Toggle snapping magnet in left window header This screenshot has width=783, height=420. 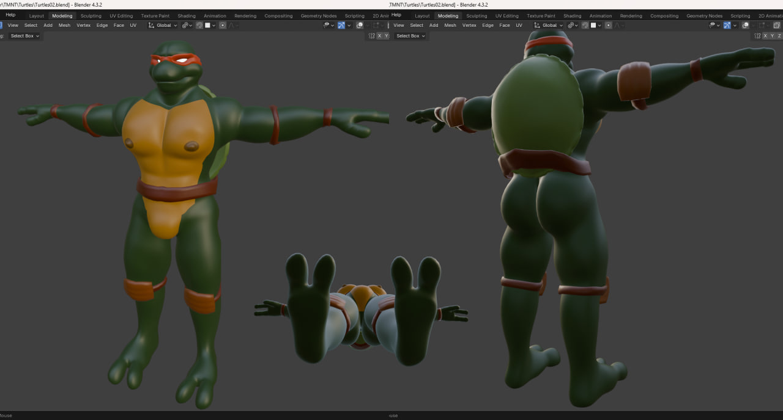click(199, 25)
